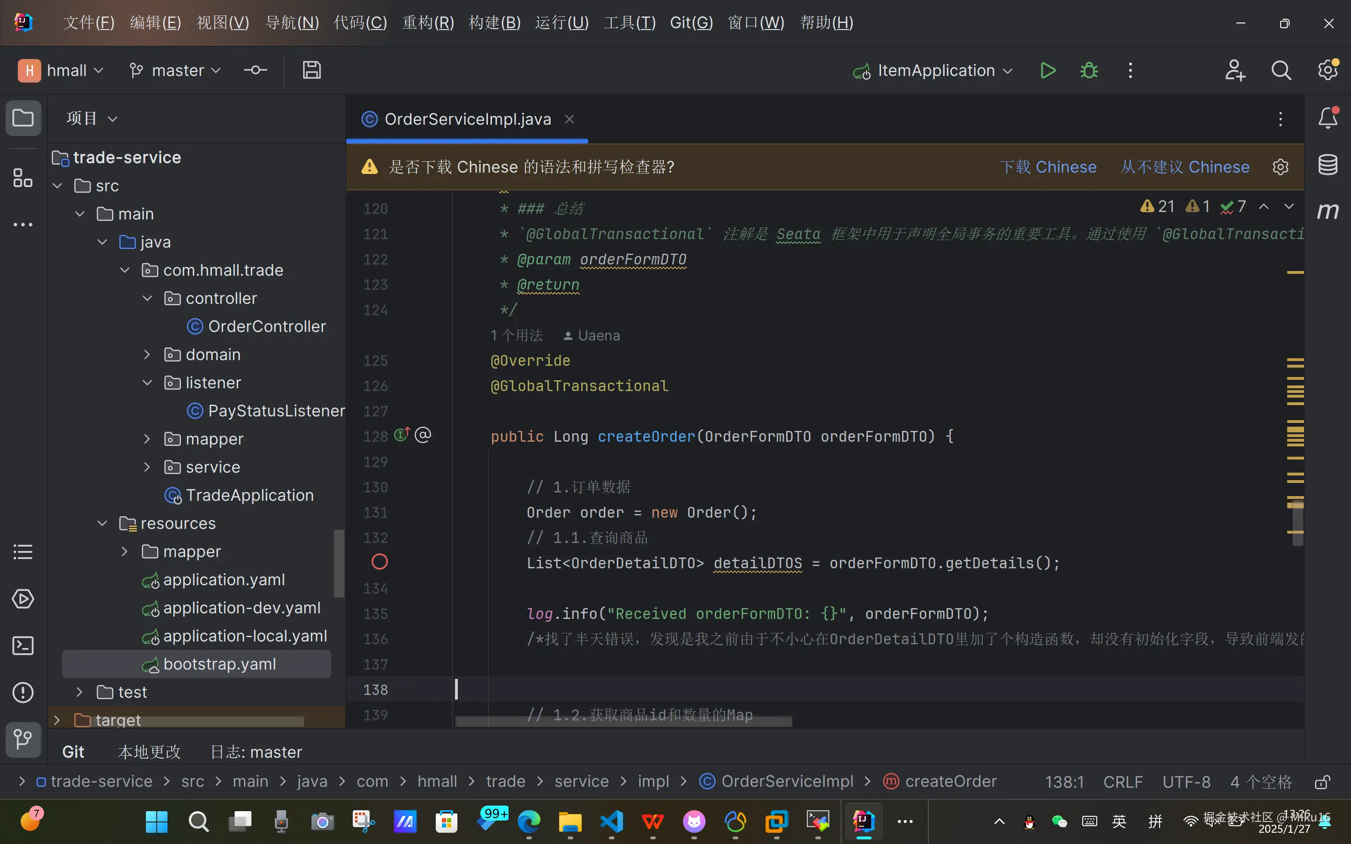Open the Maven tool window
This screenshot has width=1351, height=844.
(1328, 211)
